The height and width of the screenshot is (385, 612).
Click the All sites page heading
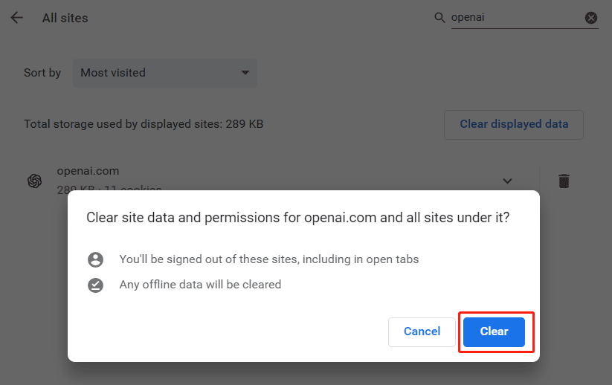(65, 18)
